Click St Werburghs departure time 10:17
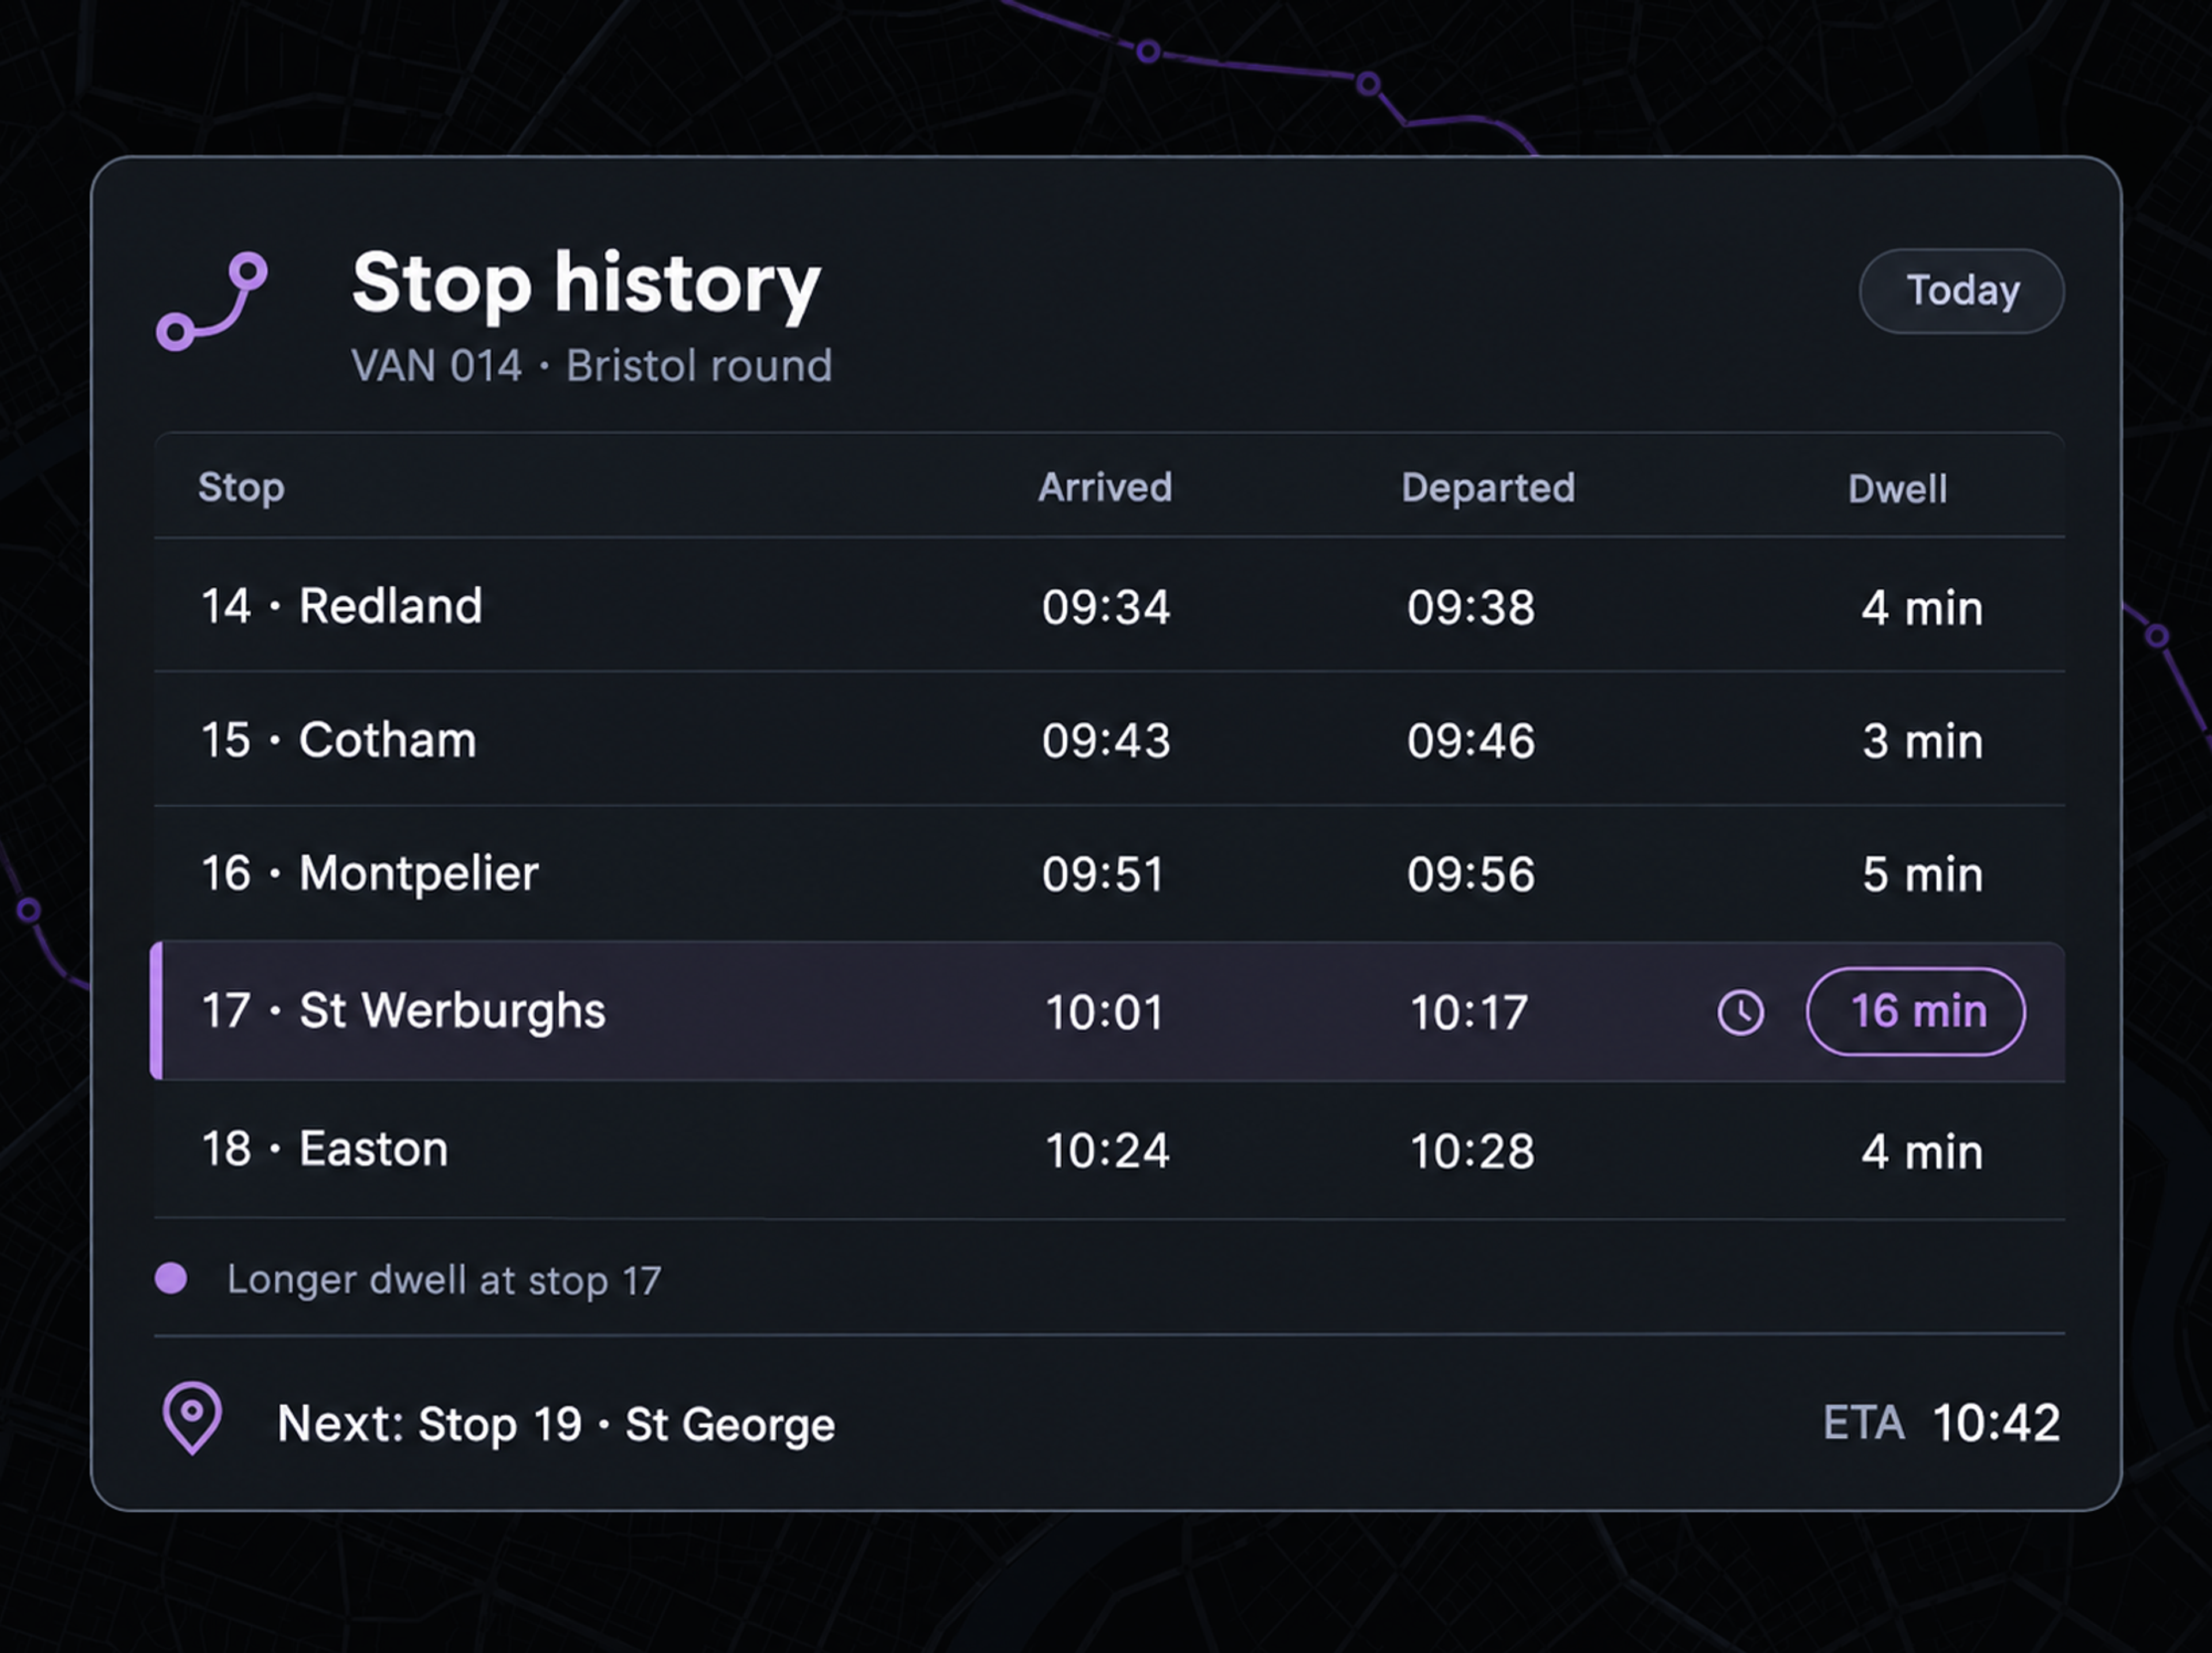 (x=1470, y=1012)
